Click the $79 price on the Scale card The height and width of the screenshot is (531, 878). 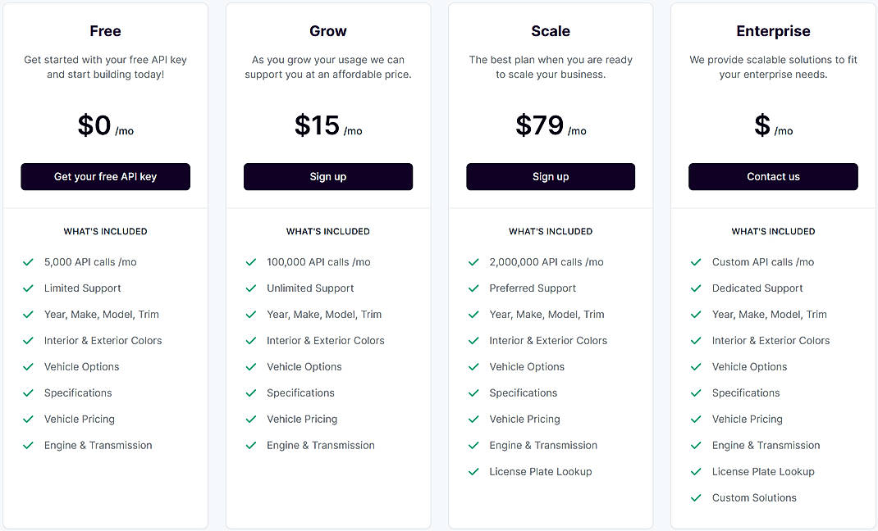click(540, 125)
